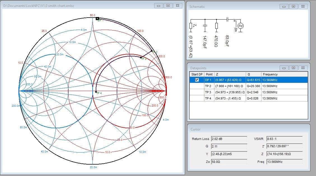Click the Return Loss field in Cursor panel
The width and height of the screenshot is (316, 176).
[x=229, y=139]
